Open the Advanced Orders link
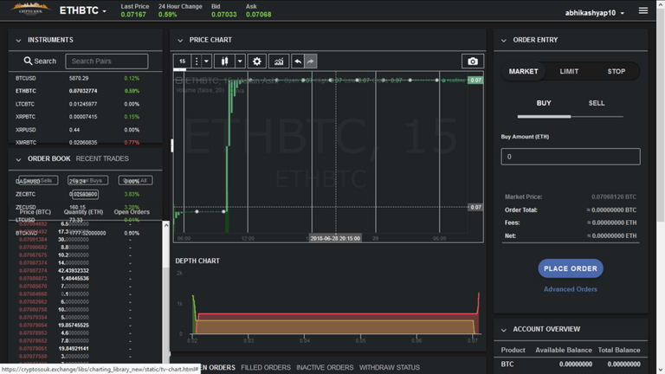Screen dimensions: 665x374 [x=571, y=289]
